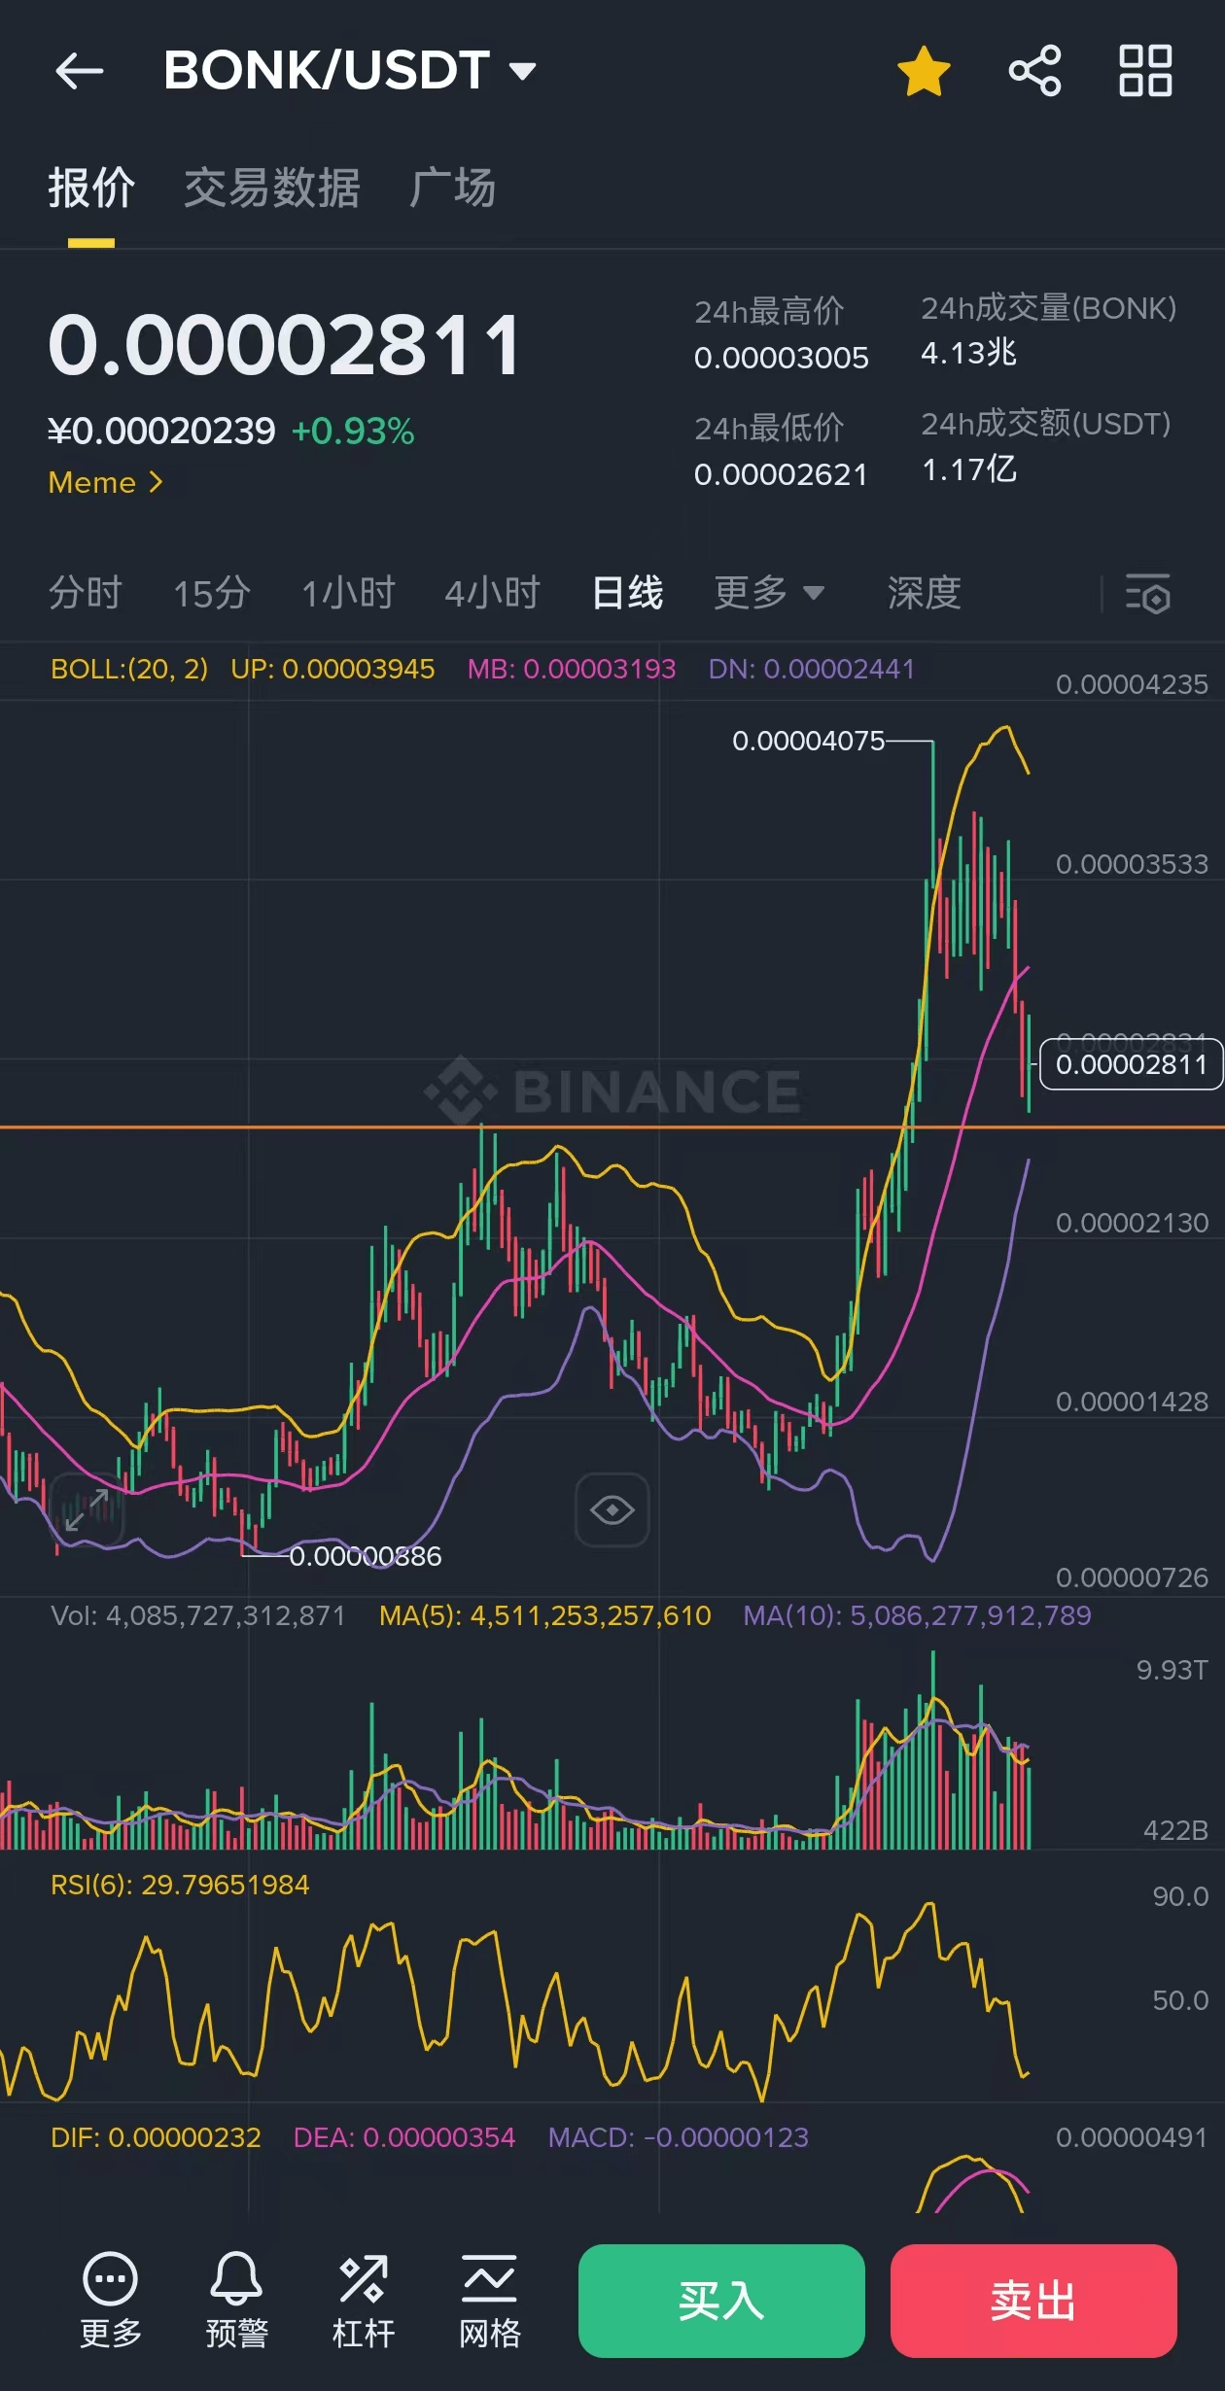Image resolution: width=1225 pixels, height=2391 pixels.
Task: Tap the DN: 0.00002441 value
Action: [812, 669]
